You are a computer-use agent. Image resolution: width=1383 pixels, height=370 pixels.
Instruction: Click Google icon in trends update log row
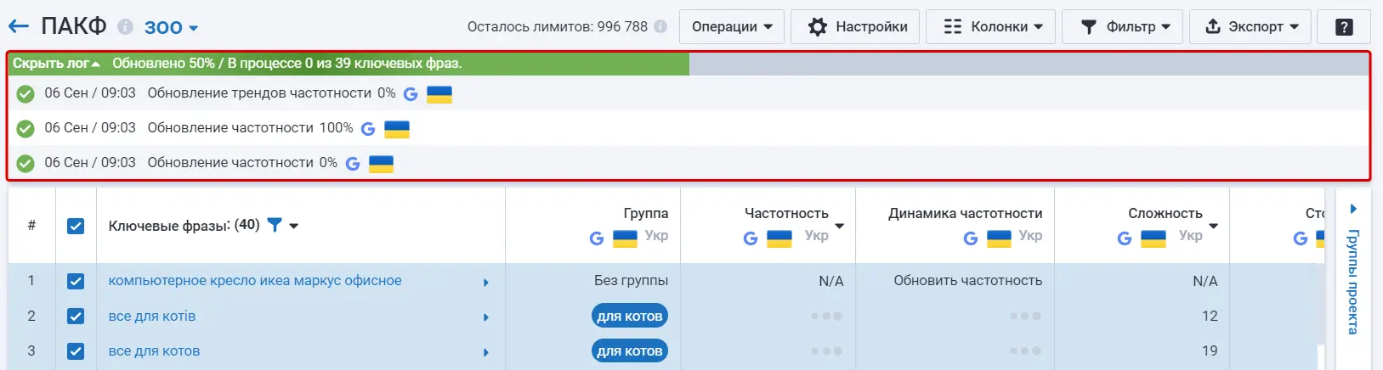[411, 94]
